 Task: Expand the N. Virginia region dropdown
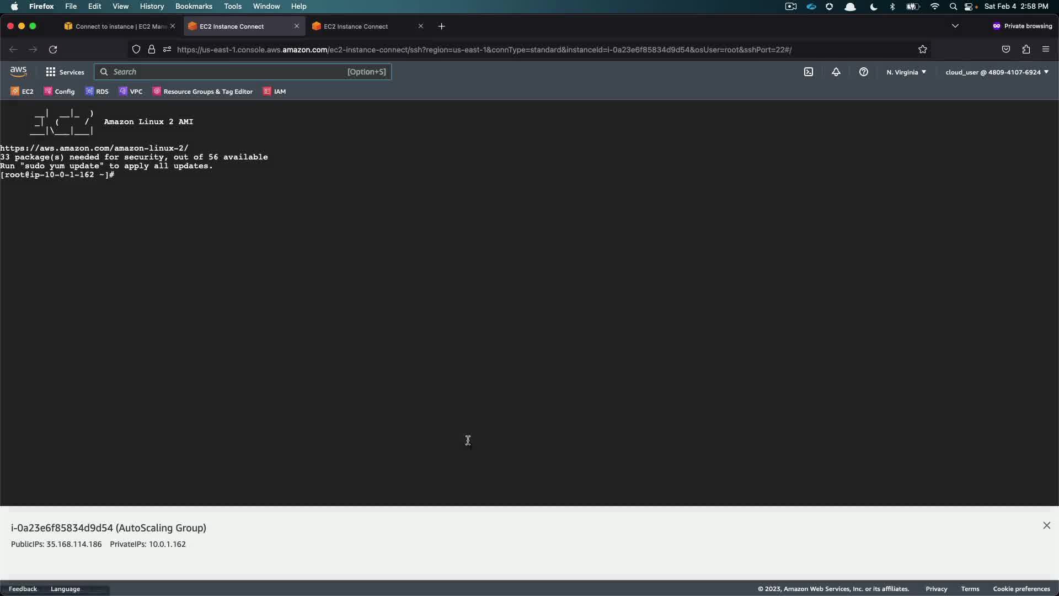point(906,72)
